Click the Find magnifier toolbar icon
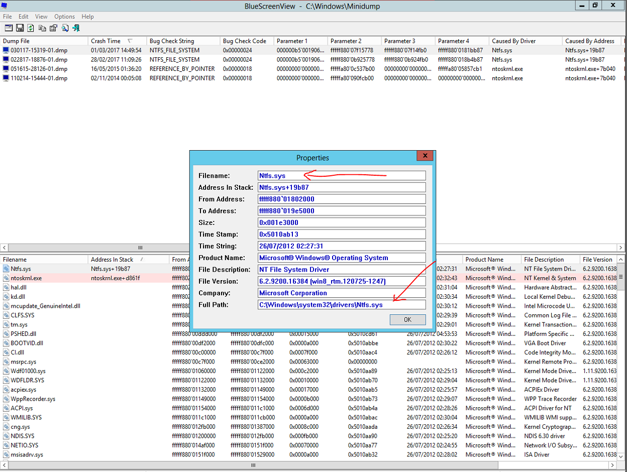The height and width of the screenshot is (472, 627). 65,28
